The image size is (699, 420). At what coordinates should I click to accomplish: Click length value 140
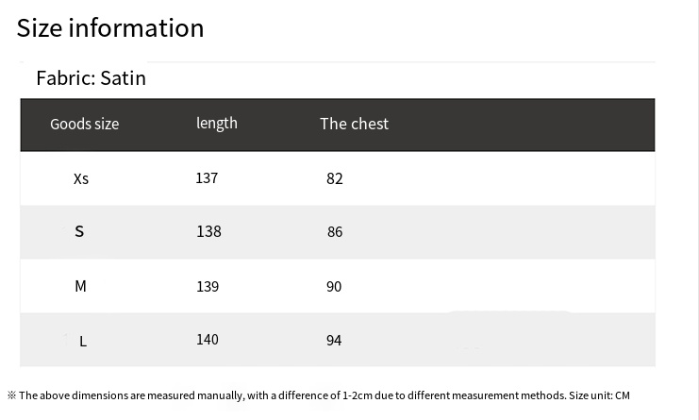tap(208, 340)
